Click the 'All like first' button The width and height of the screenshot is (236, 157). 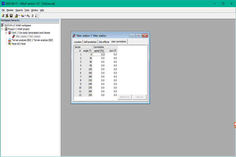click(x=125, y=97)
